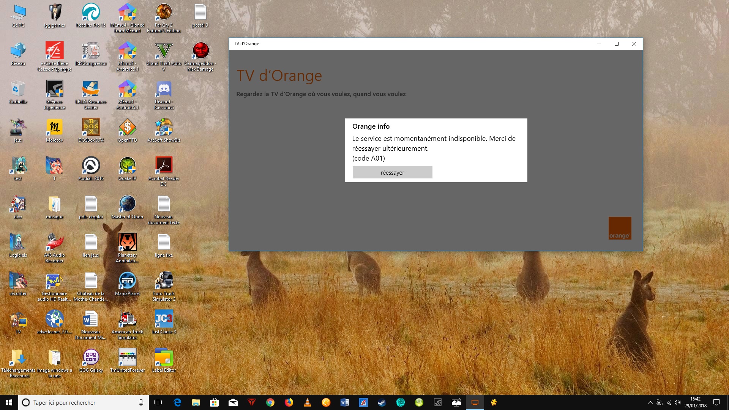This screenshot has width=729, height=410.
Task: Click the Windows Start button
Action: (9, 402)
